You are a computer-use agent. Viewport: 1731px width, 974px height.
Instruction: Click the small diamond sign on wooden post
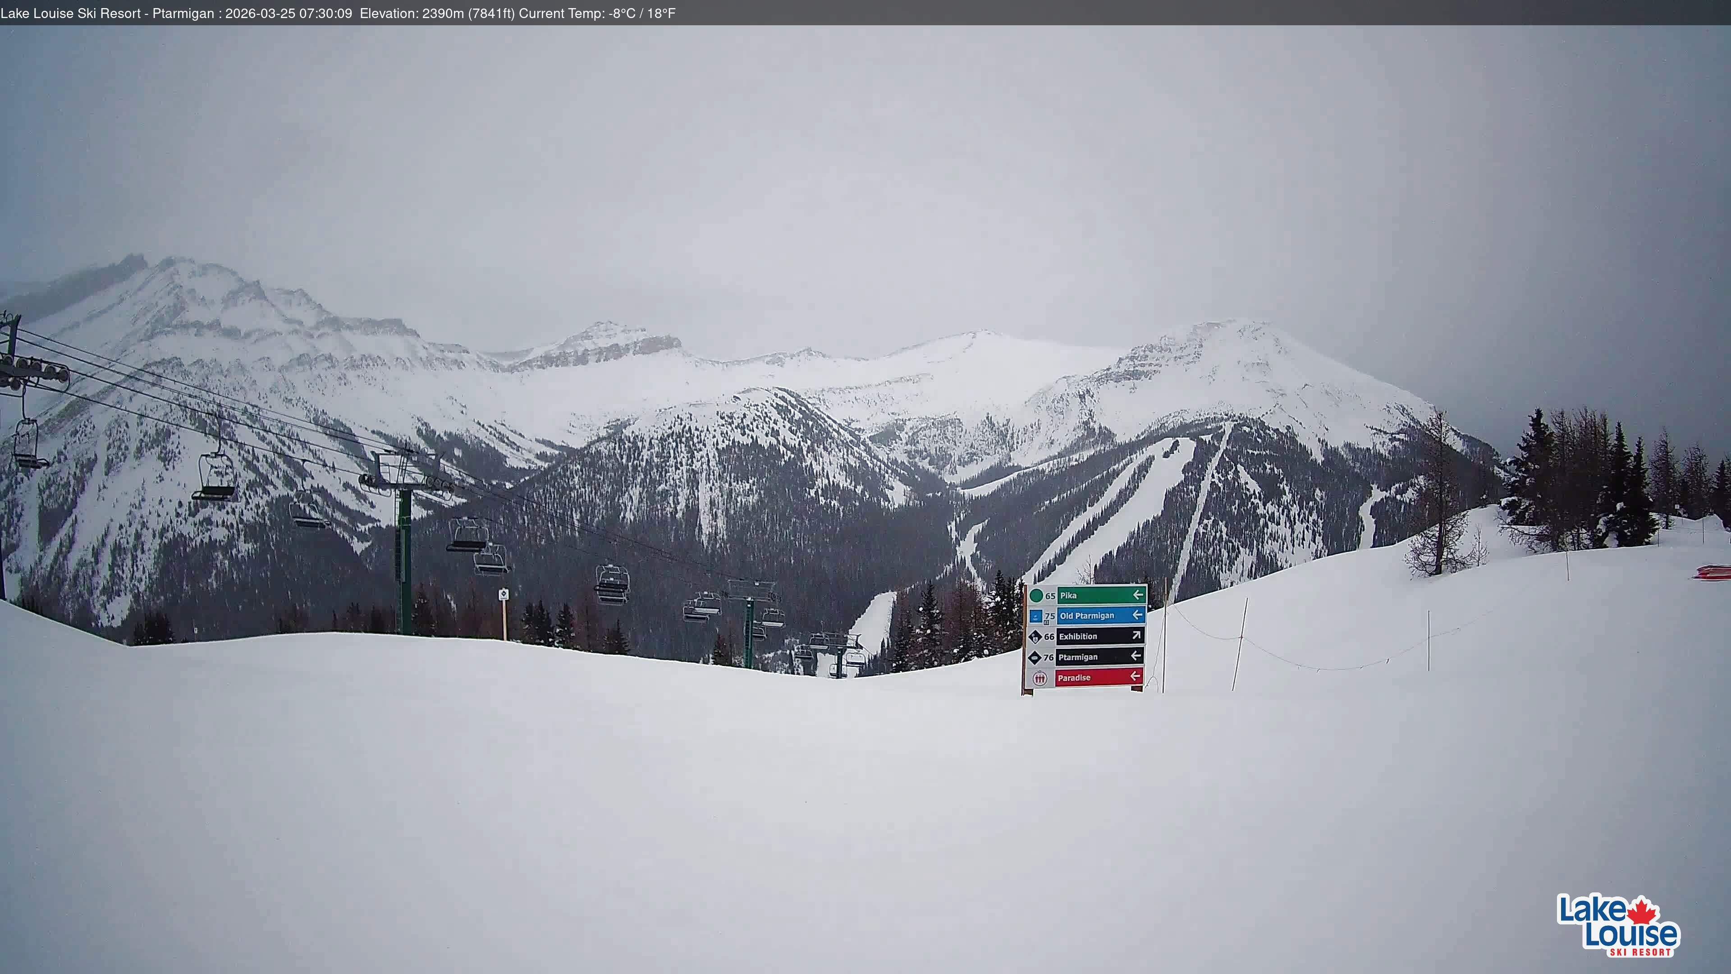pyautogui.click(x=504, y=595)
